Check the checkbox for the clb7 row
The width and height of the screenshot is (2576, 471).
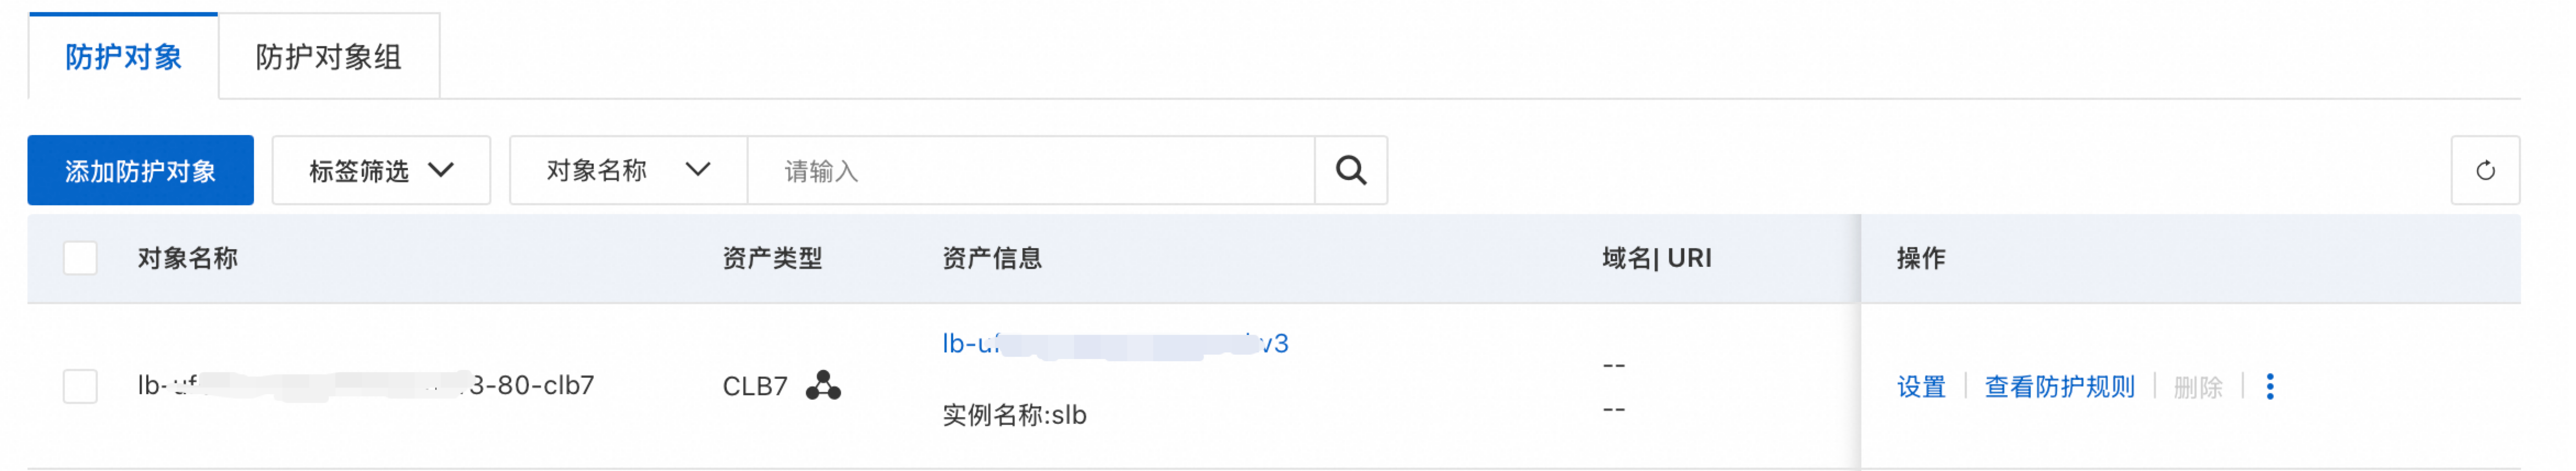80,386
